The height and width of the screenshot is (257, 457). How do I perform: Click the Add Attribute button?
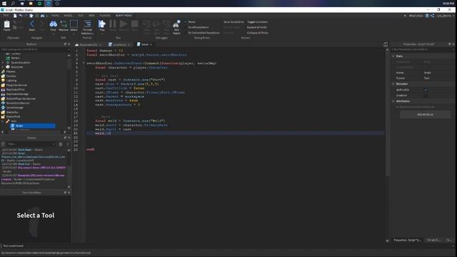pyautogui.click(x=425, y=114)
